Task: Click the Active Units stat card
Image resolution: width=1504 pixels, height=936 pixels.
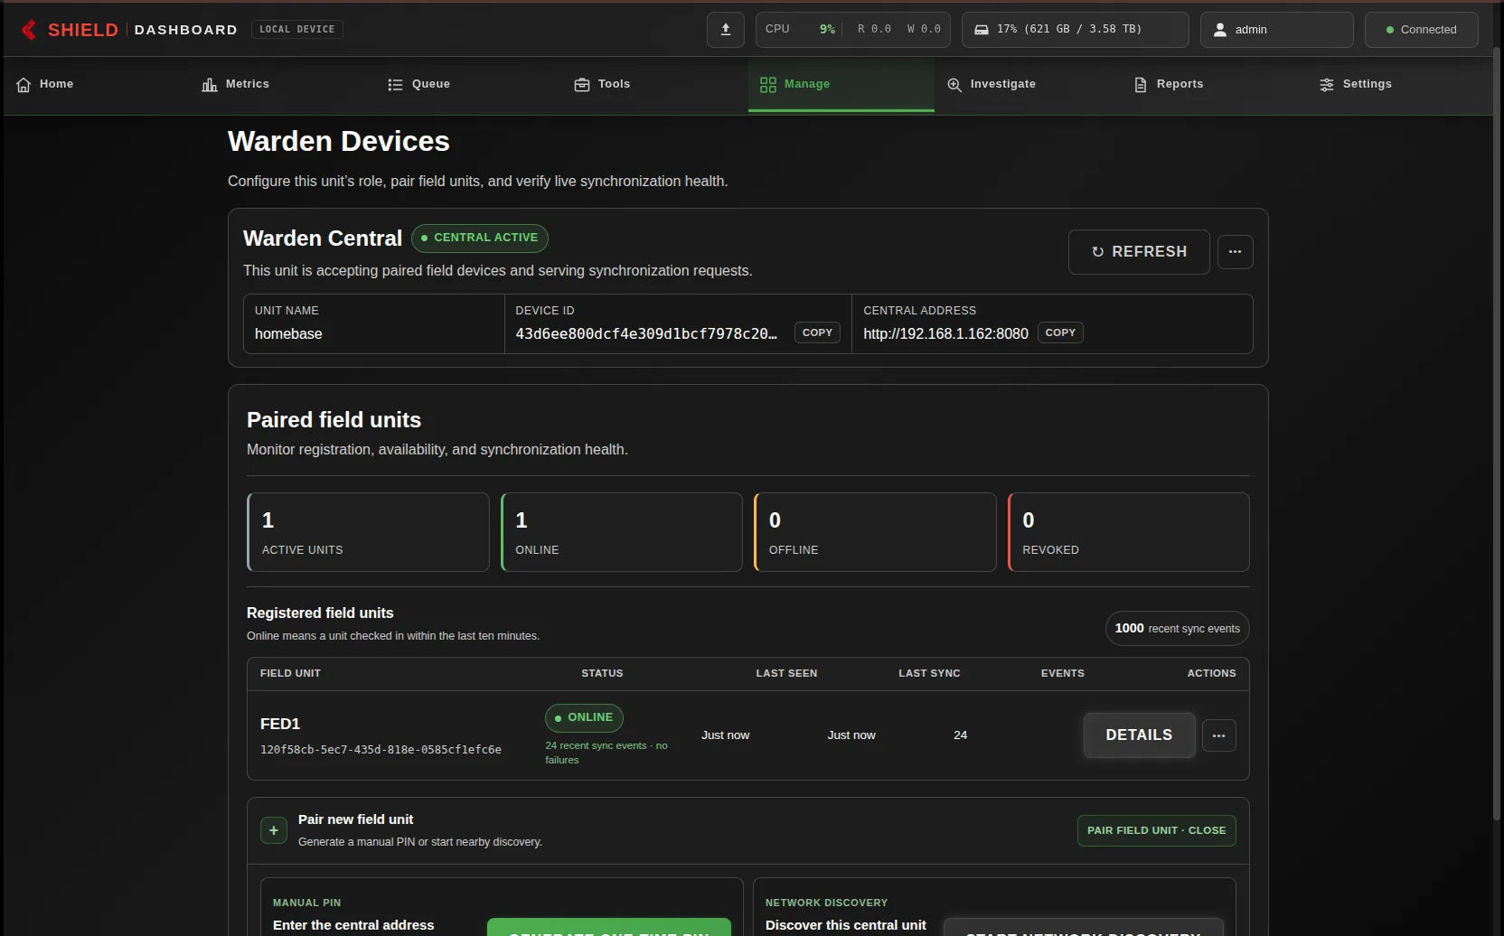Action: coord(369,532)
